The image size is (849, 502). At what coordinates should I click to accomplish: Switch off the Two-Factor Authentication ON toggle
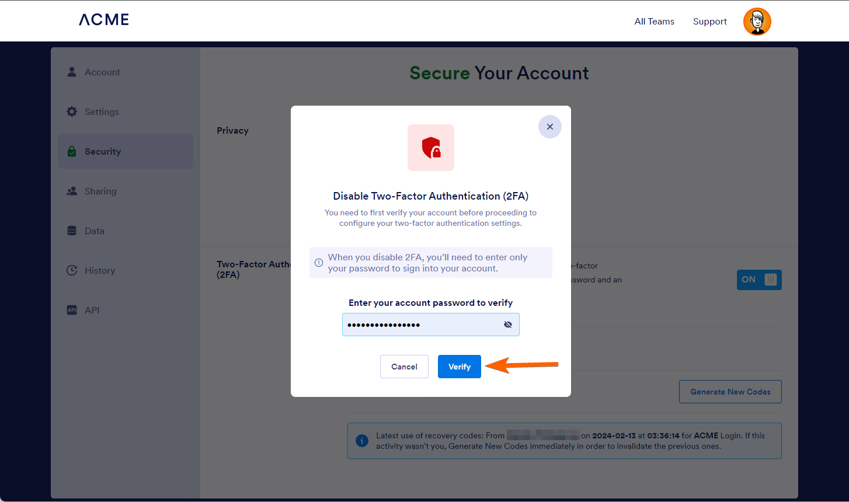(x=759, y=280)
